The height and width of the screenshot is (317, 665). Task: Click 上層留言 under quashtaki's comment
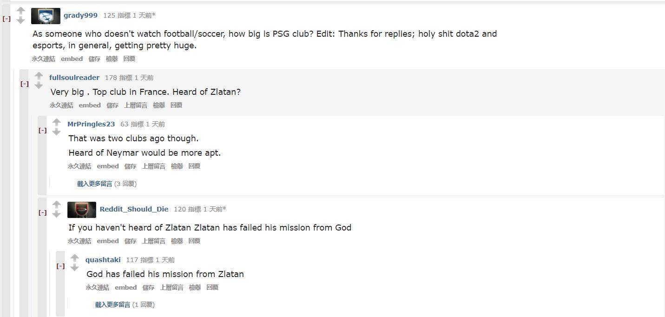171,287
